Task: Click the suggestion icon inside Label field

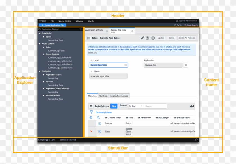Action: coord(126,65)
